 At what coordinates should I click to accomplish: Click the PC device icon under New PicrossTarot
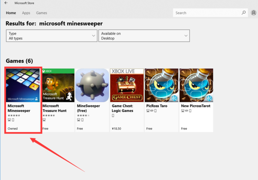(x=183, y=111)
